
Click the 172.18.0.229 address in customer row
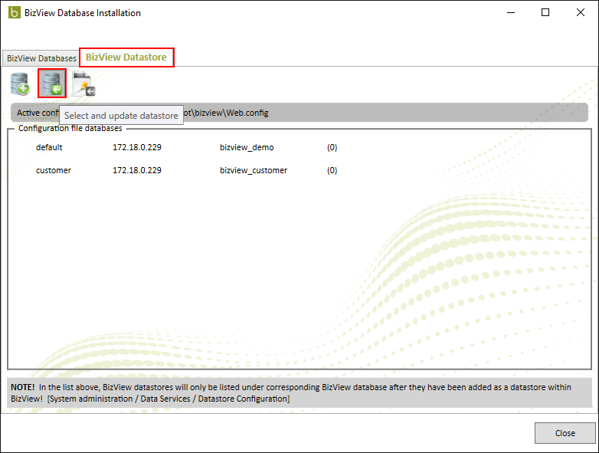pos(137,170)
